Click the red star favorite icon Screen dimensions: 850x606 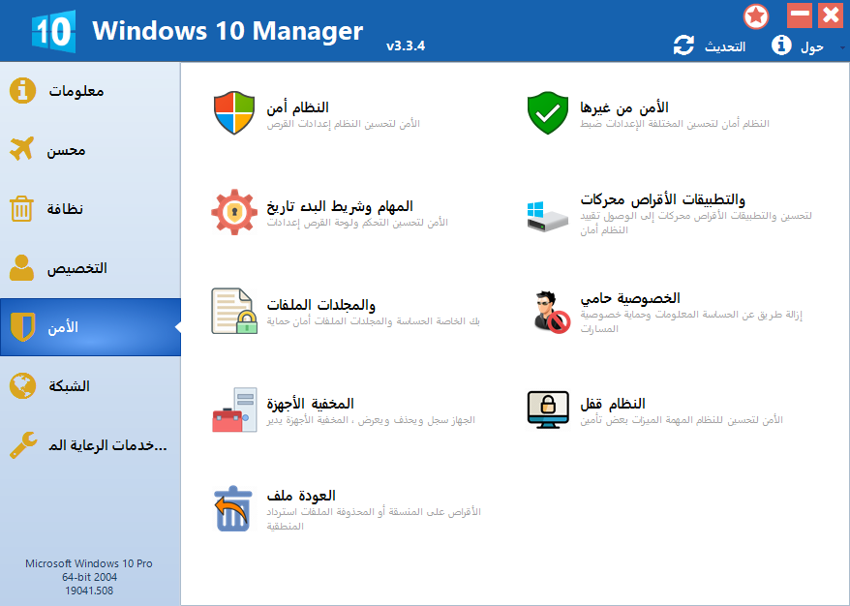(756, 16)
